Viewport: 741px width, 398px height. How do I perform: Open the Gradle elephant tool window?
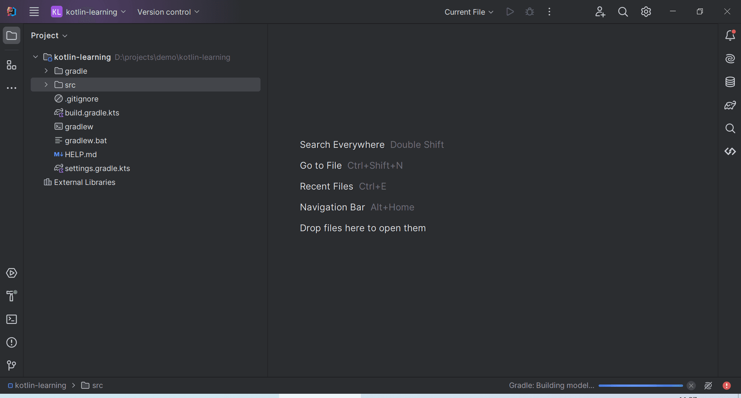tap(730, 105)
